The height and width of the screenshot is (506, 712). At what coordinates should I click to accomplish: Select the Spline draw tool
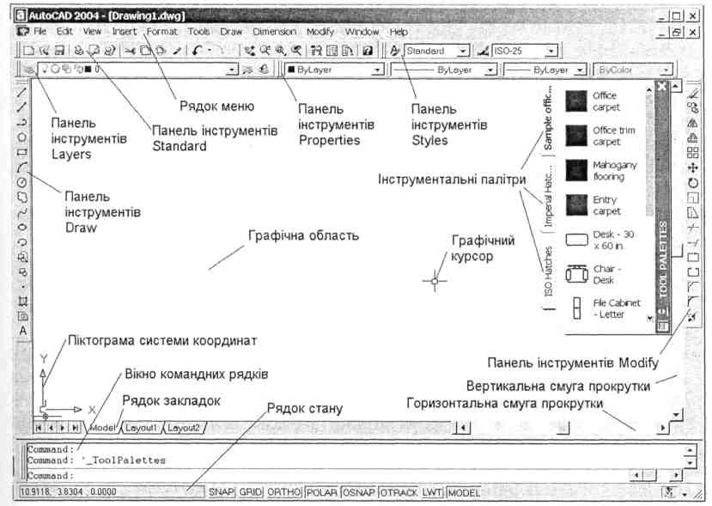[x=21, y=212]
